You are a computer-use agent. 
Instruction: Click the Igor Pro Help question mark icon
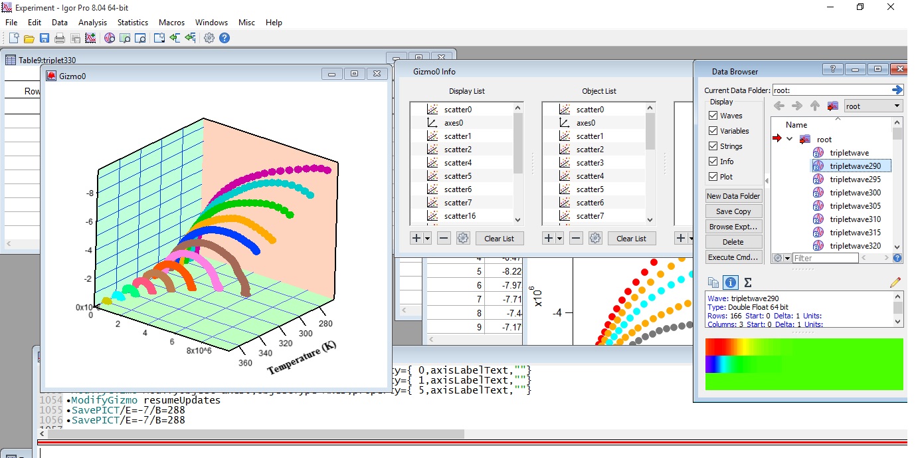pyautogui.click(x=225, y=38)
